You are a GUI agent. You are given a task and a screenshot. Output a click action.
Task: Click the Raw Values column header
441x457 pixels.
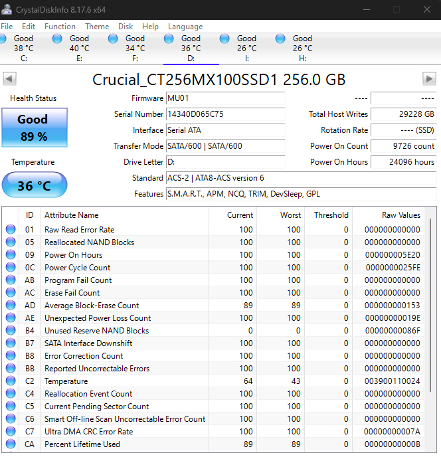389,215
